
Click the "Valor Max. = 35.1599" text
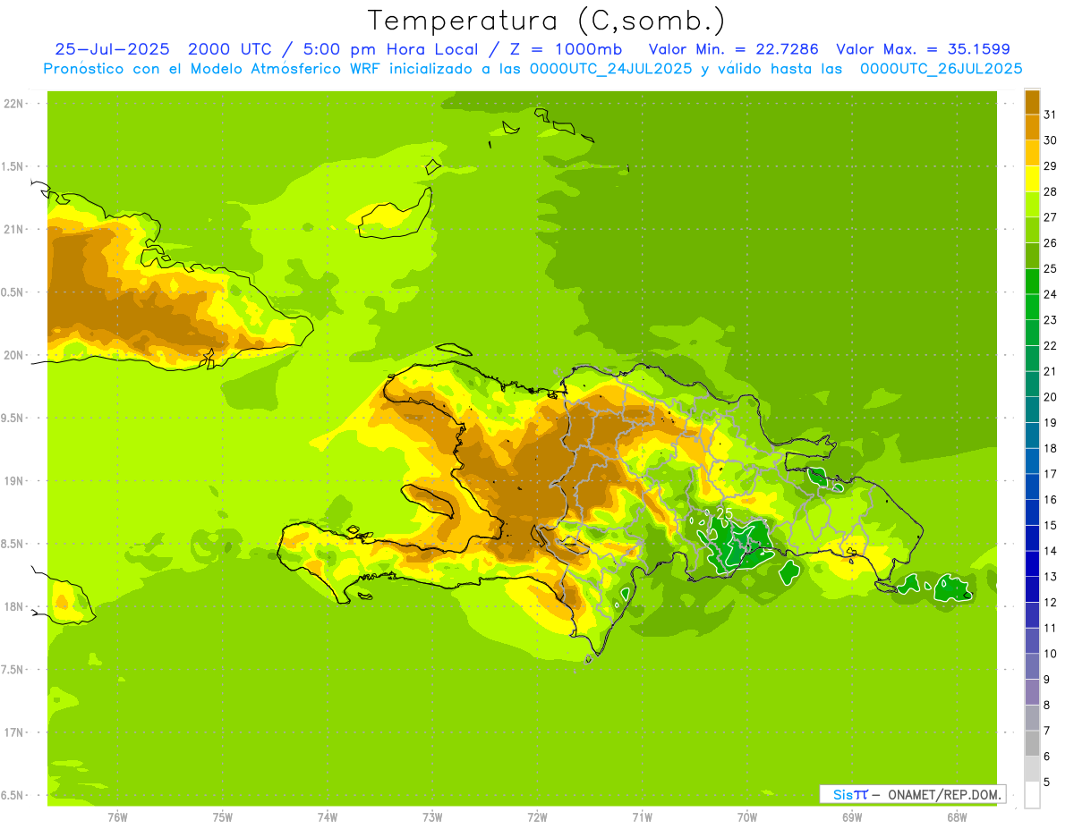click(x=923, y=49)
